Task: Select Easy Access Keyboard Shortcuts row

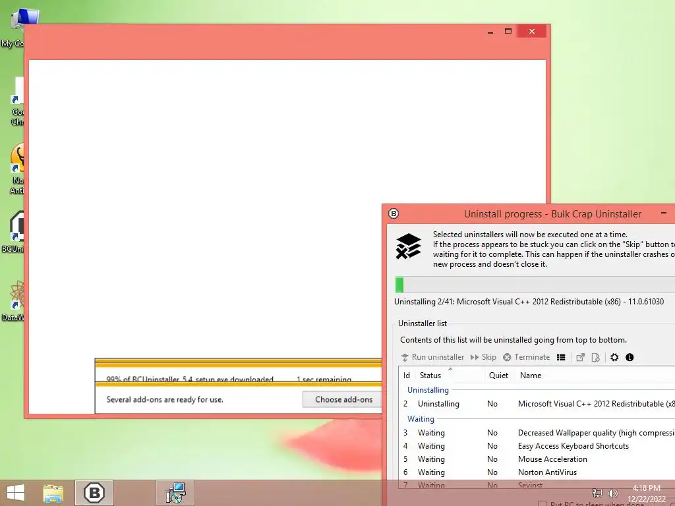Action: (x=537, y=446)
